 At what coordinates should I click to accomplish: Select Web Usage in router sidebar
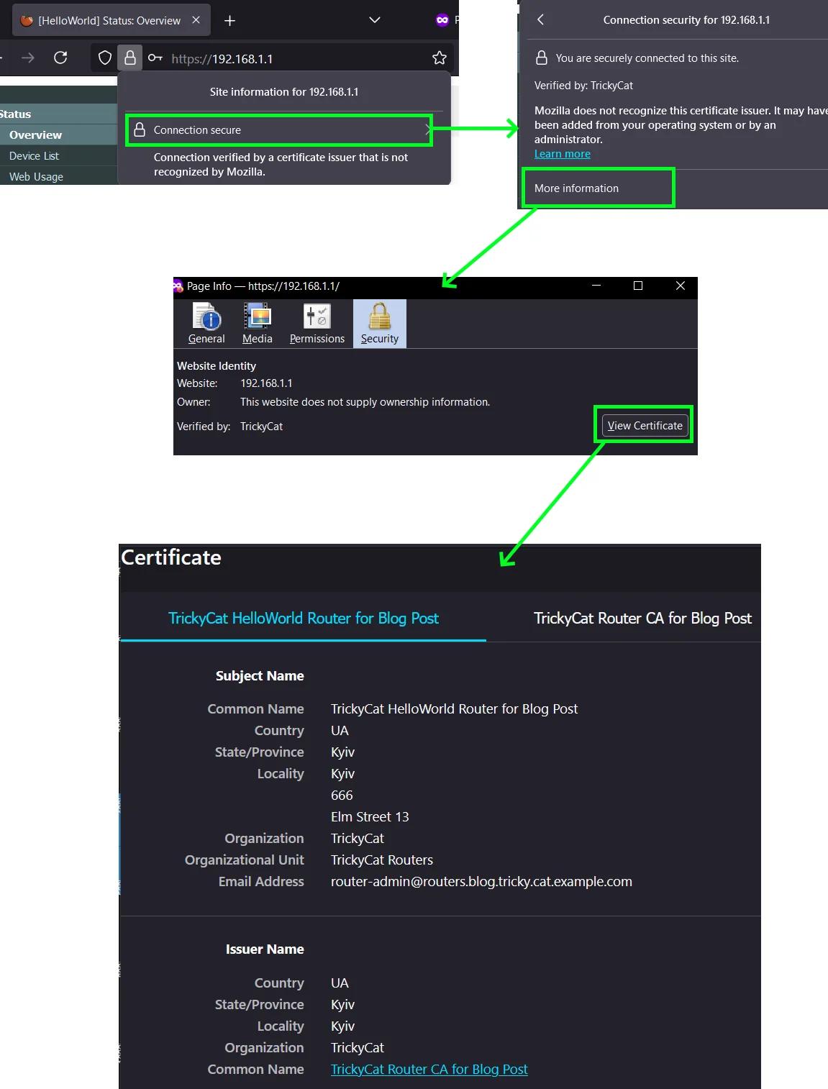point(58,176)
